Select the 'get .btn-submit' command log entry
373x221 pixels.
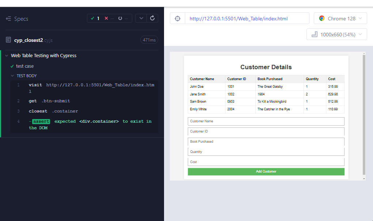pyautogui.click(x=49, y=101)
